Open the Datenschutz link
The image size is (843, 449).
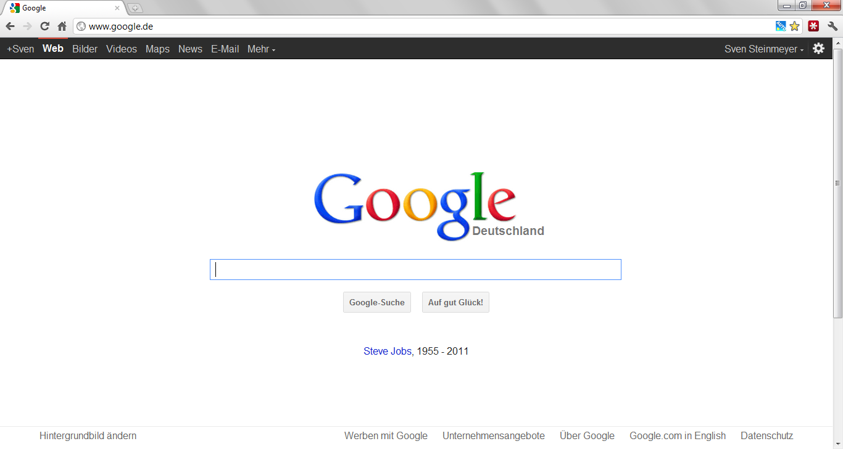point(767,435)
